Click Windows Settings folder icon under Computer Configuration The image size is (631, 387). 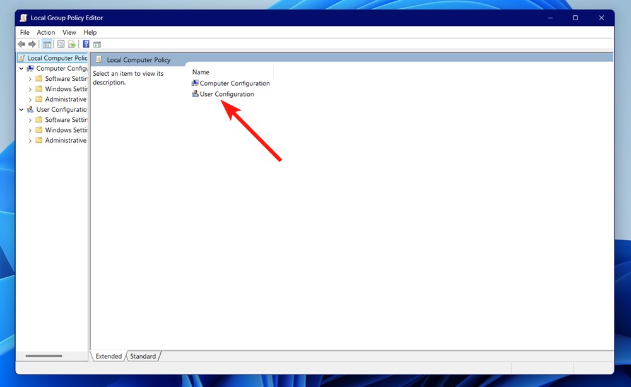coord(39,88)
